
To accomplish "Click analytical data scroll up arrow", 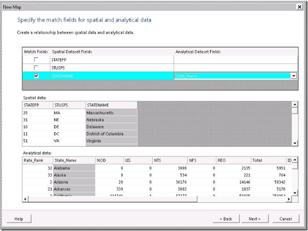I will coord(295,160).
